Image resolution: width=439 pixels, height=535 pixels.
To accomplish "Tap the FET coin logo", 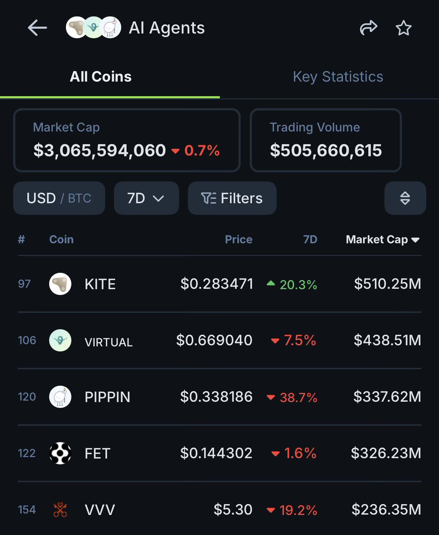I will (60, 453).
